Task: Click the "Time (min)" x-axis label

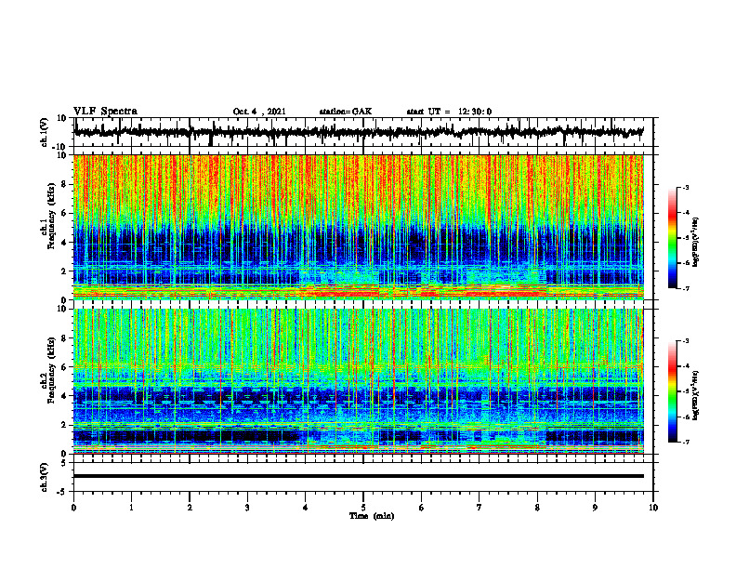Action: click(x=372, y=516)
